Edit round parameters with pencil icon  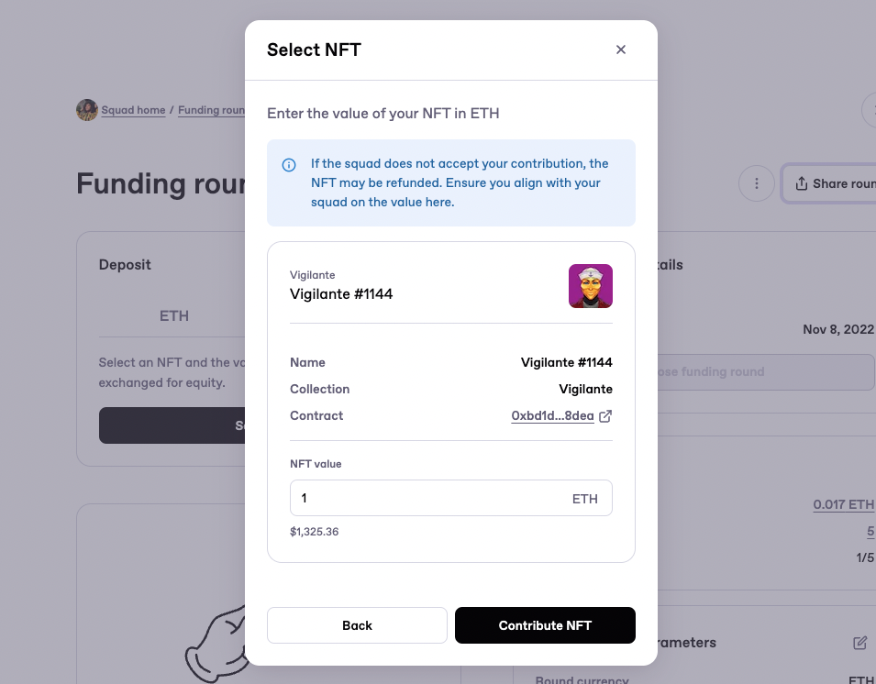[x=859, y=643]
